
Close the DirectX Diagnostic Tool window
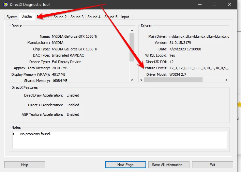[230, 5]
